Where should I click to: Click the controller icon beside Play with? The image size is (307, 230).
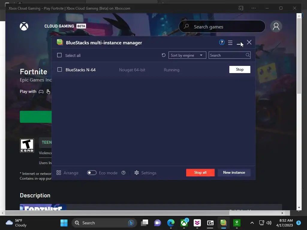(41, 92)
